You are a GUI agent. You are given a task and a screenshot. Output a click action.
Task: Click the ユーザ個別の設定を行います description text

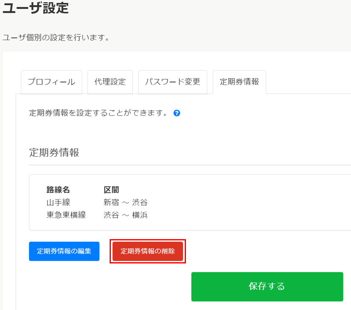coord(56,38)
